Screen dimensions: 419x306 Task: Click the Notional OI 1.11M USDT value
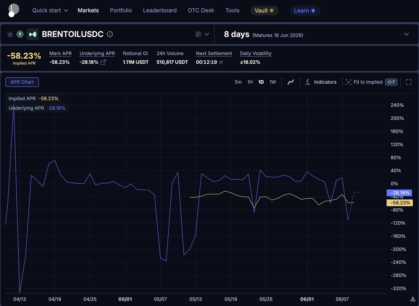coord(135,62)
